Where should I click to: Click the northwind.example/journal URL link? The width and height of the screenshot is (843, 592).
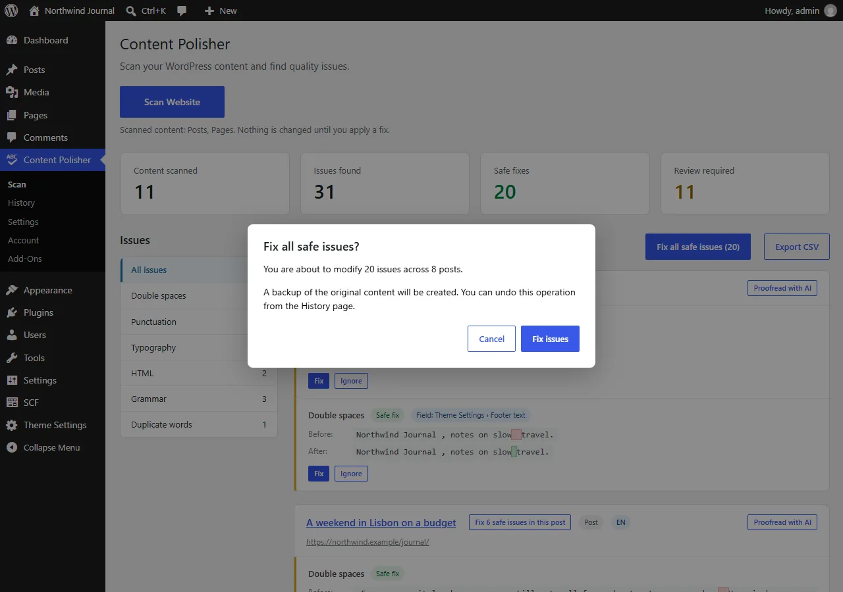(367, 542)
